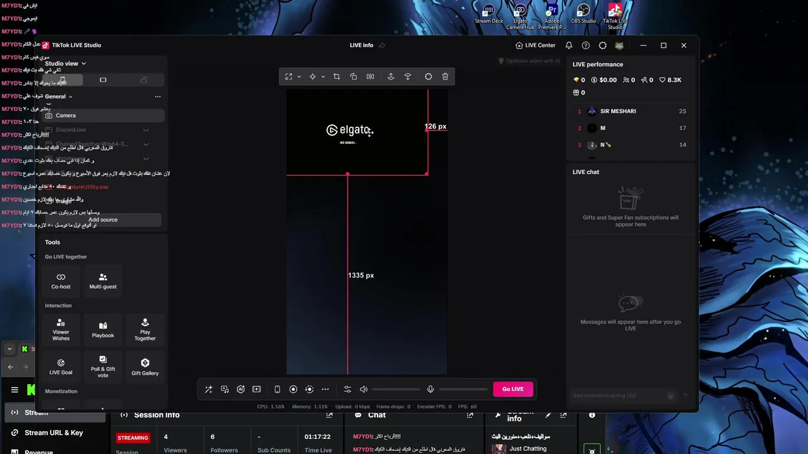Viewport: 808px width, 454px height.
Task: Open Poll & Gift vote
Action: [x=103, y=366]
